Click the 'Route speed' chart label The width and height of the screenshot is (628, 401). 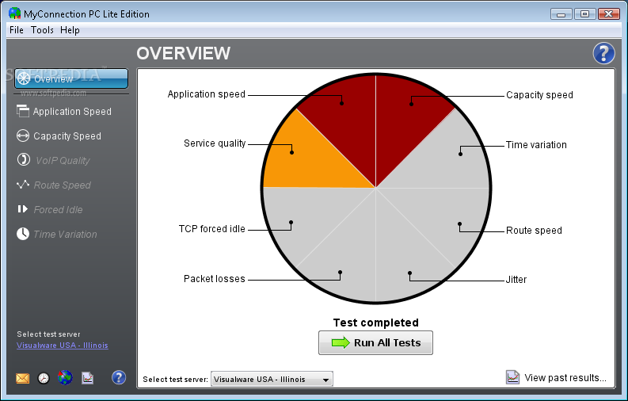coord(534,231)
